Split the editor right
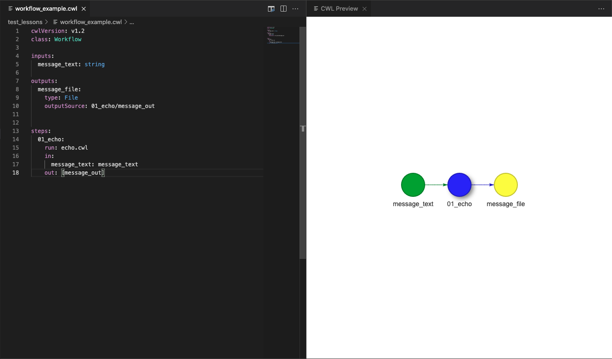 (x=283, y=9)
